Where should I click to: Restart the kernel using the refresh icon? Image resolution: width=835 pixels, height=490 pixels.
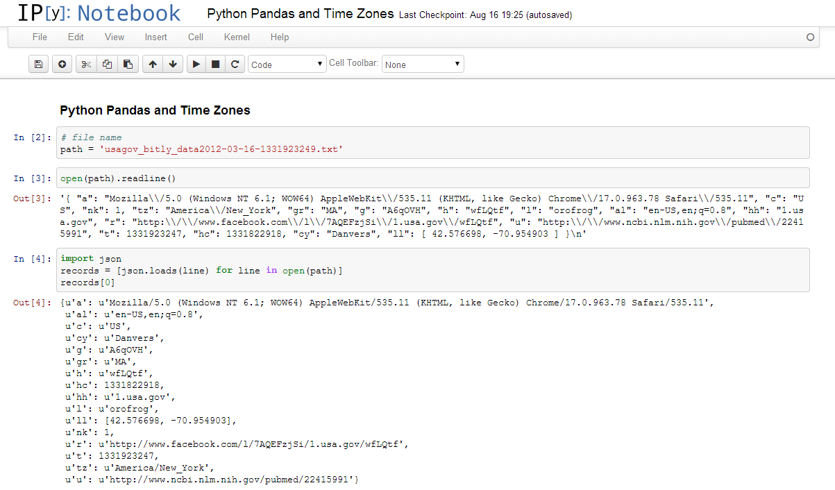tap(235, 65)
